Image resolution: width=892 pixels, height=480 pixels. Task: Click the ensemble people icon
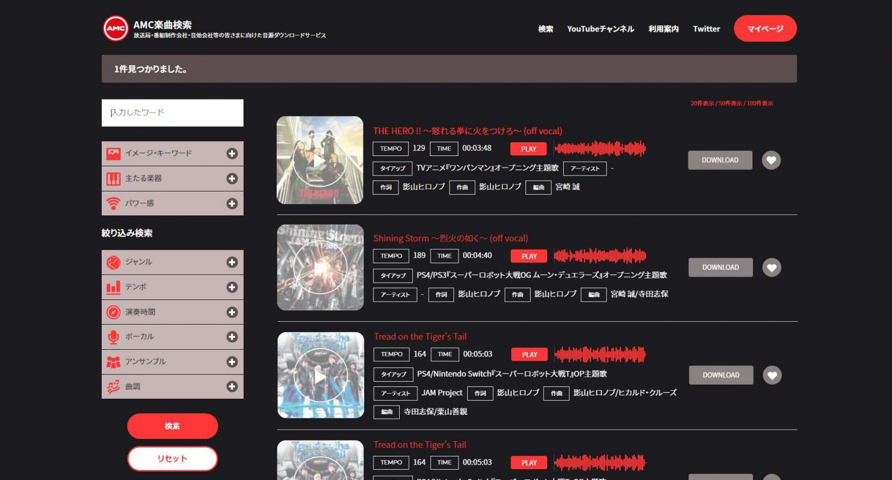point(113,362)
